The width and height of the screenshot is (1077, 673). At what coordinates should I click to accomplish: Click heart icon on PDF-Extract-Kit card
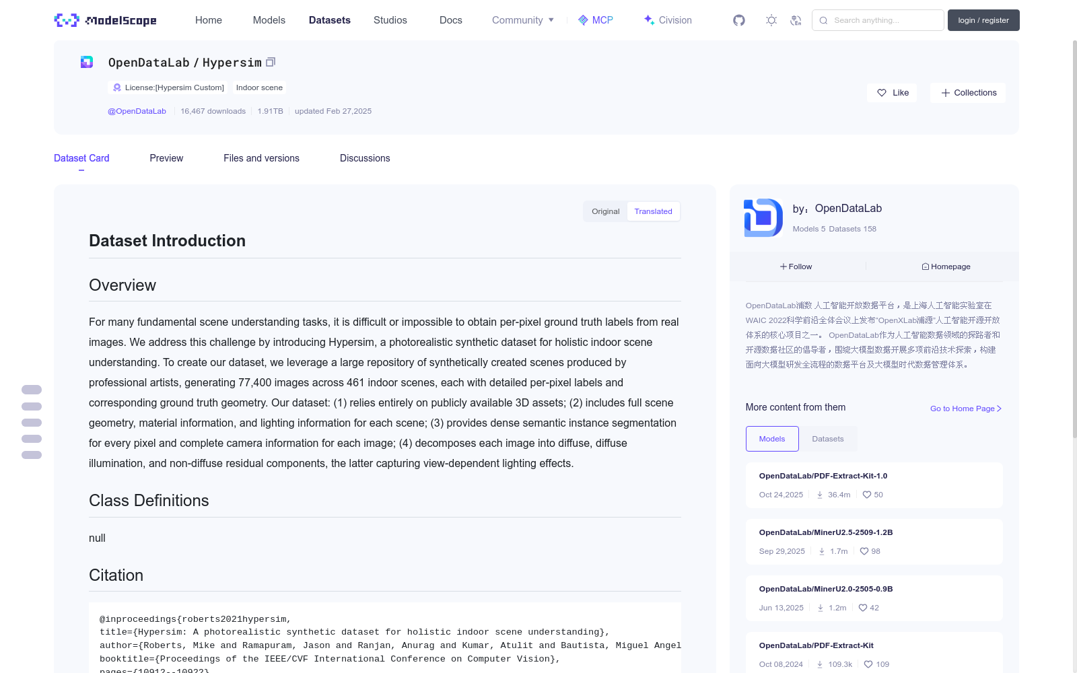coord(868,664)
